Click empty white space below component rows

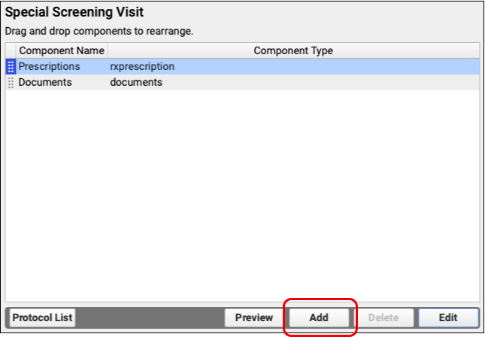coord(241,196)
